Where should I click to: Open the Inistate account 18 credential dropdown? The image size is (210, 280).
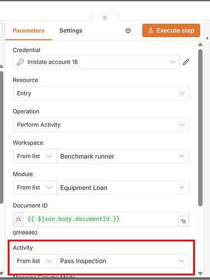click(96, 62)
